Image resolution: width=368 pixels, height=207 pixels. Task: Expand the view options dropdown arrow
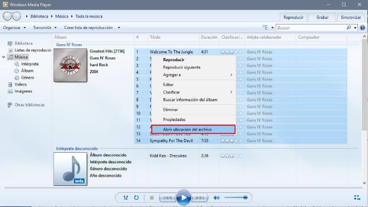[x=272, y=28]
